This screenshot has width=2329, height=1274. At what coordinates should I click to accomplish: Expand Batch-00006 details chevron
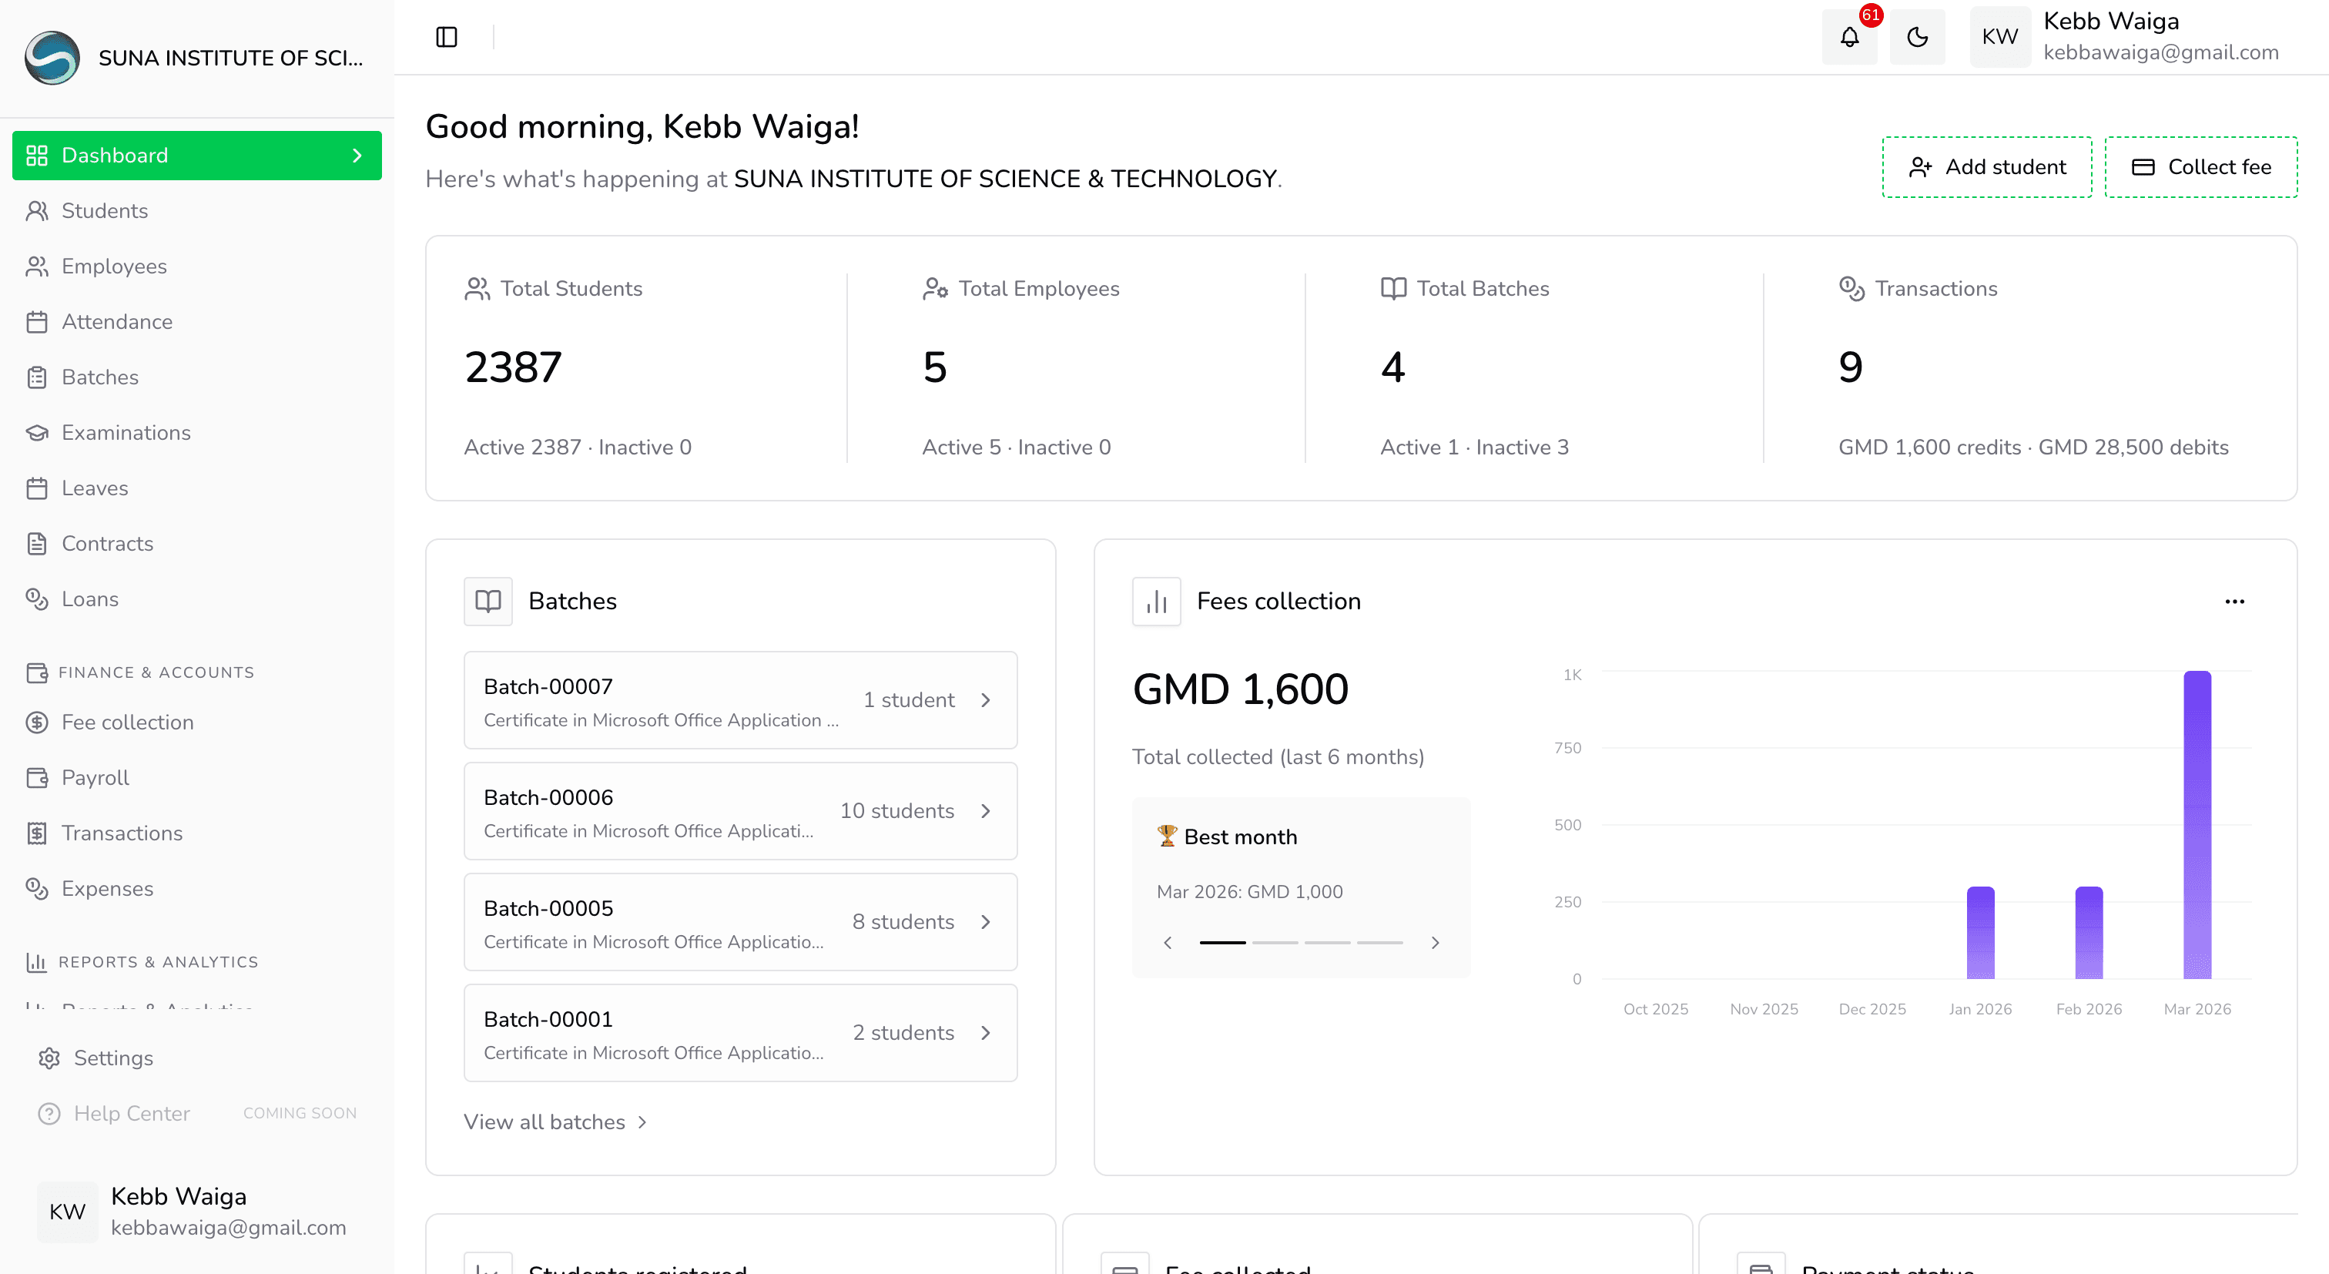click(986, 811)
